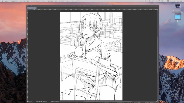Open the Apple menu
Viewport: 184px width, 103px height.
(x=3, y=1)
